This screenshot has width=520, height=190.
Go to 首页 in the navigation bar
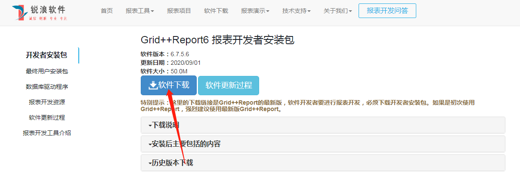click(107, 11)
